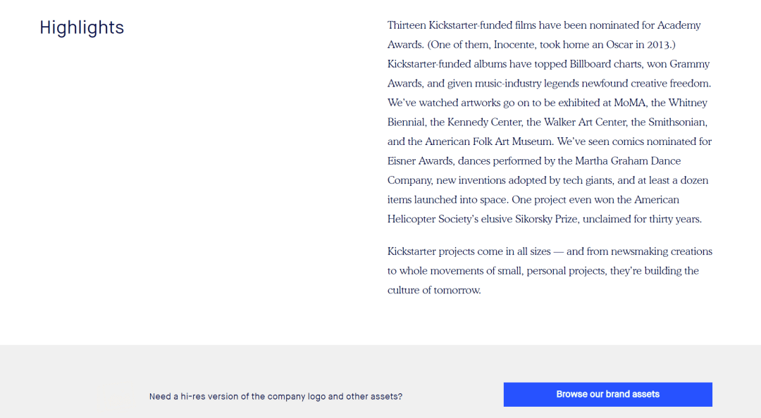Screen dimensions: 761x418
Task: Click the Sikorsky Prize mention
Action: 547,219
